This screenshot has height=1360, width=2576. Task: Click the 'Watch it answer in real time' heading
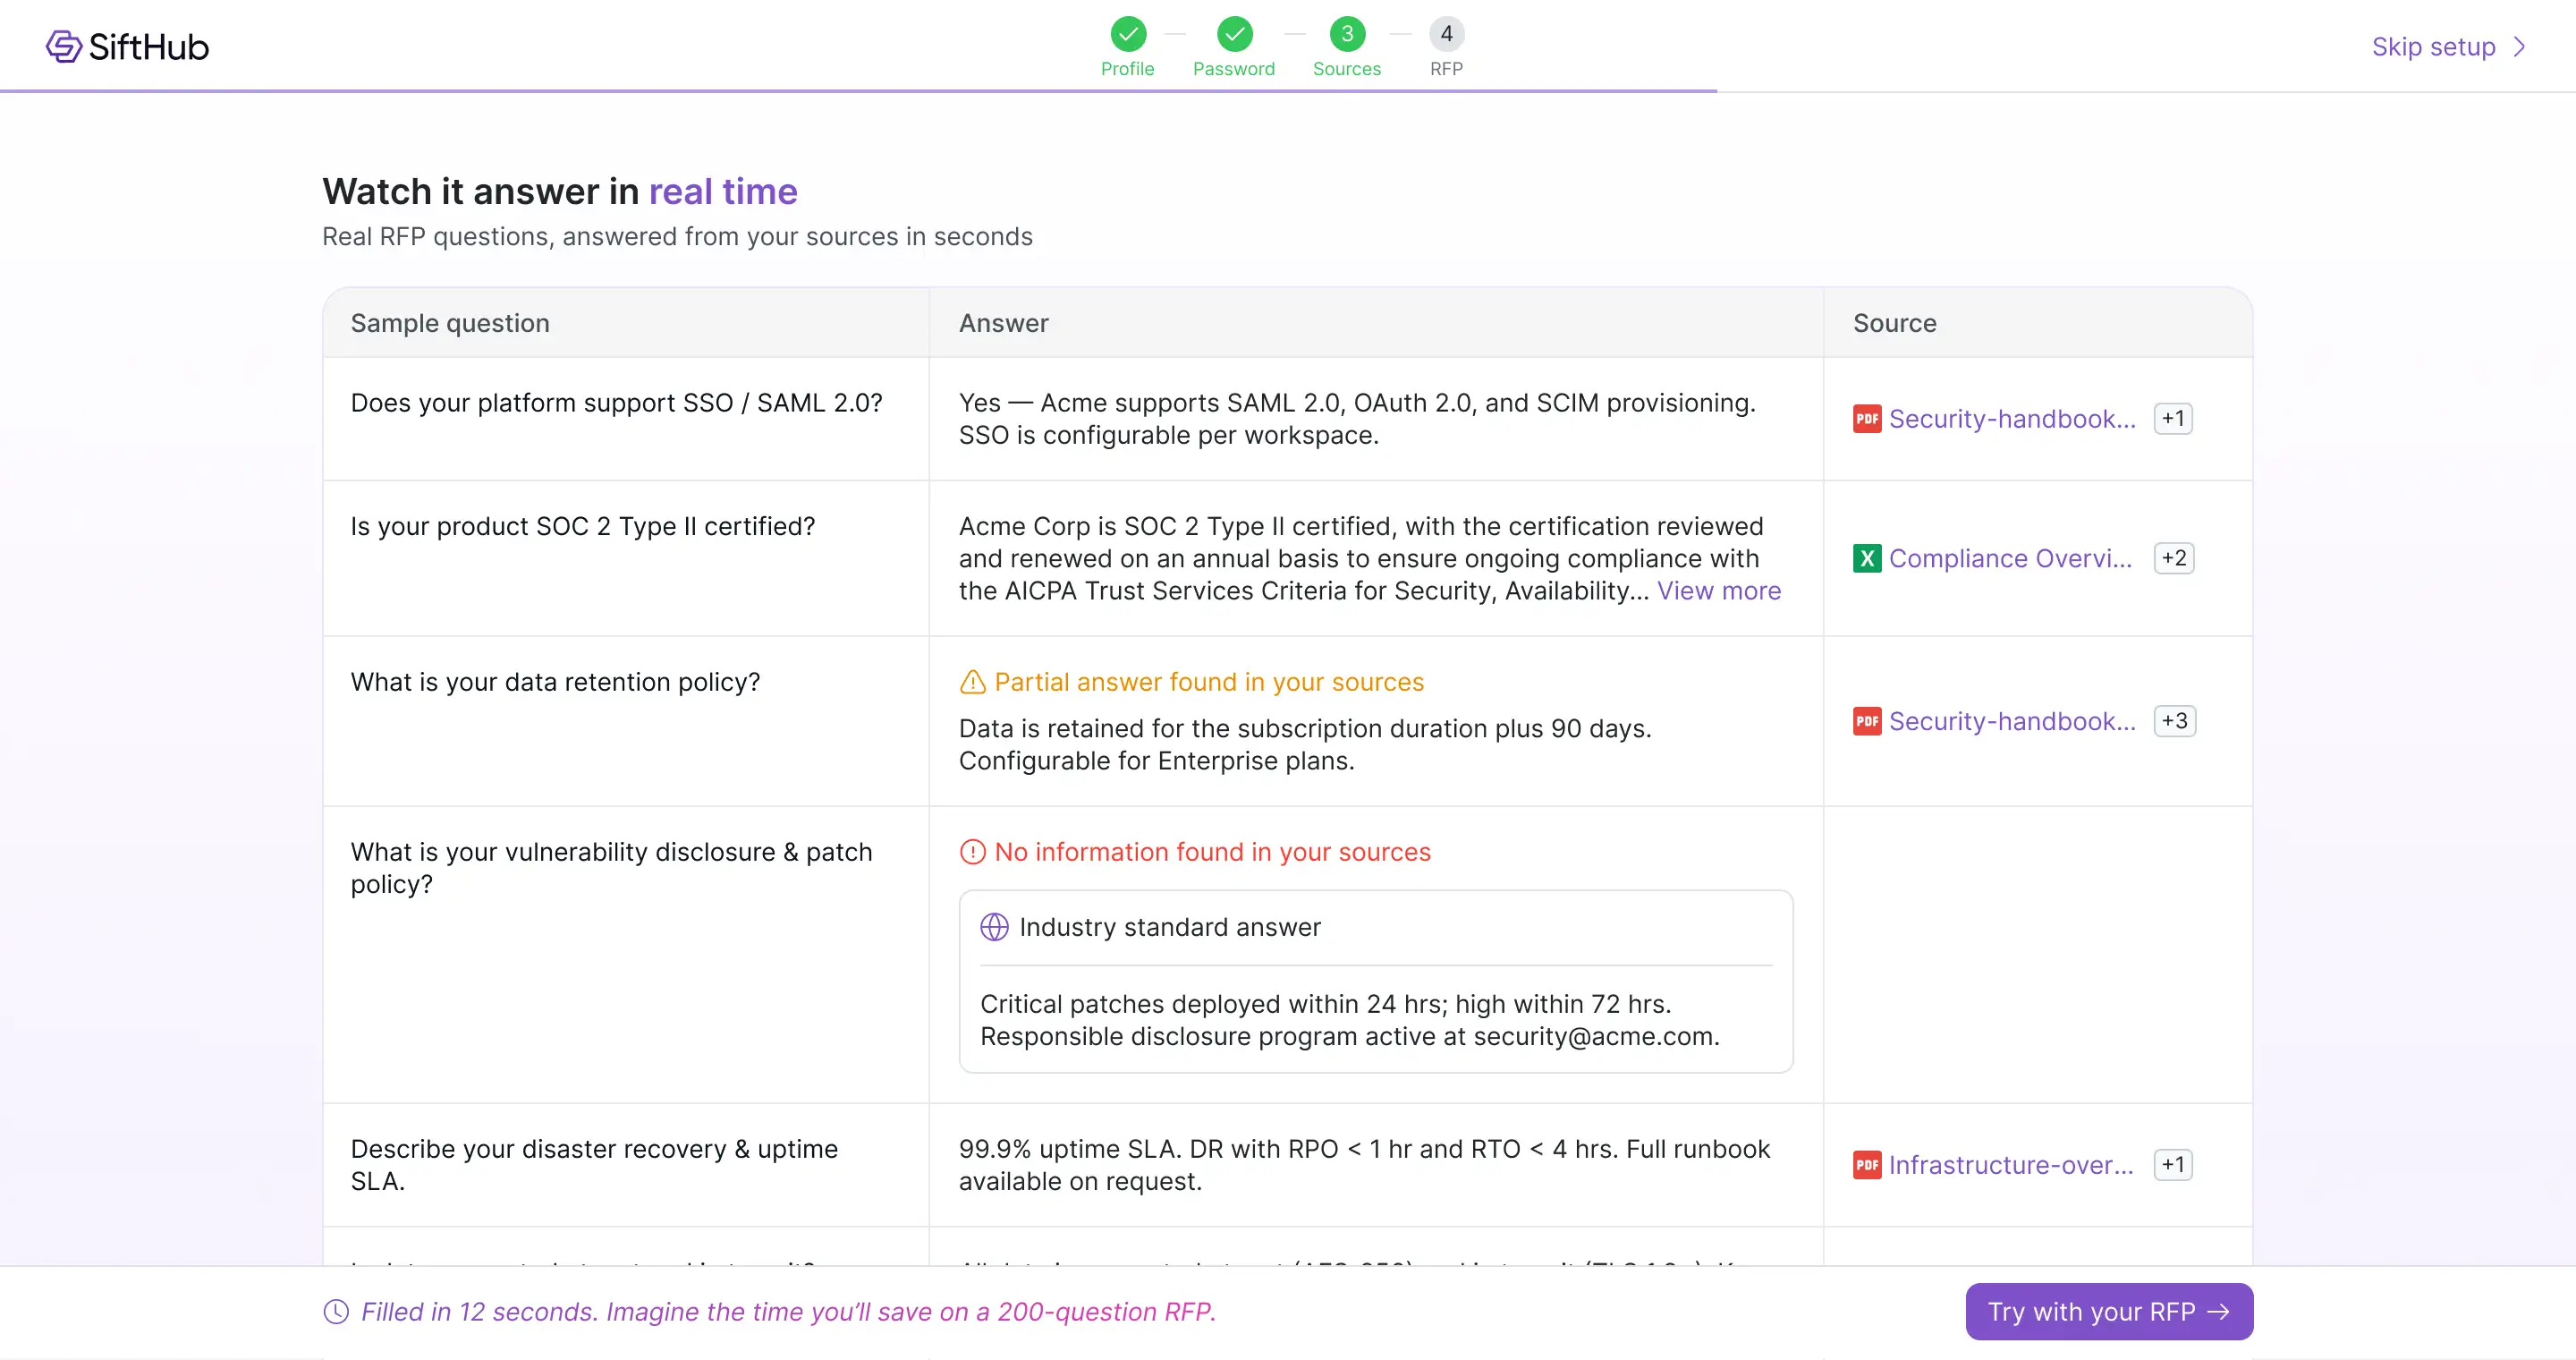coord(560,191)
